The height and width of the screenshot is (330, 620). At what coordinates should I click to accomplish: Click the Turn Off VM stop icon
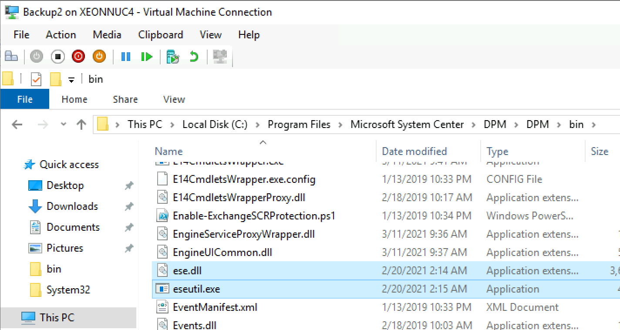click(x=57, y=57)
